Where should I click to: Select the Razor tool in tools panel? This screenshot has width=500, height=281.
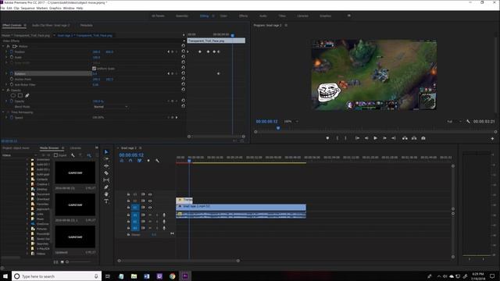pos(106,173)
